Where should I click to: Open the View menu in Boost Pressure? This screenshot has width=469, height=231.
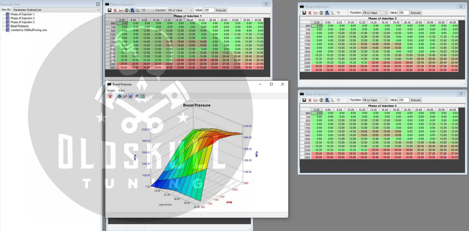click(121, 91)
